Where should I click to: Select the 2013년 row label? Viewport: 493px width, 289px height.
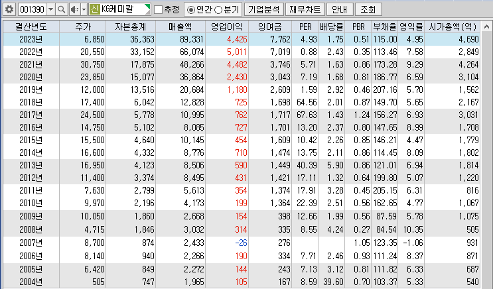coord(31,165)
